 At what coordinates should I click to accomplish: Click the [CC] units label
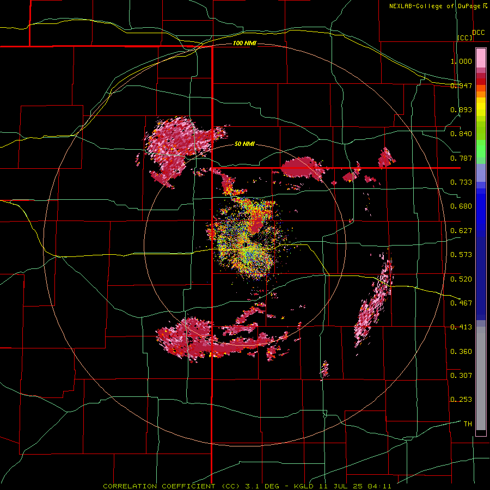[465, 38]
